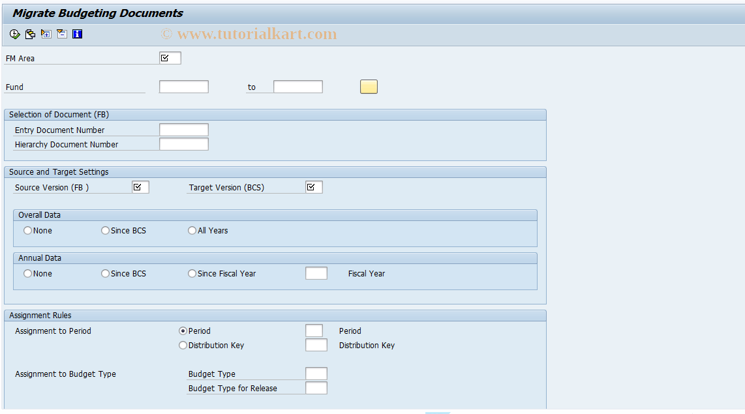This screenshot has width=745, height=414.
Task: Click the Period value input field
Action: tap(314, 331)
